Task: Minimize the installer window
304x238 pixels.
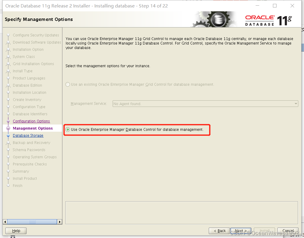Action: (257, 6)
